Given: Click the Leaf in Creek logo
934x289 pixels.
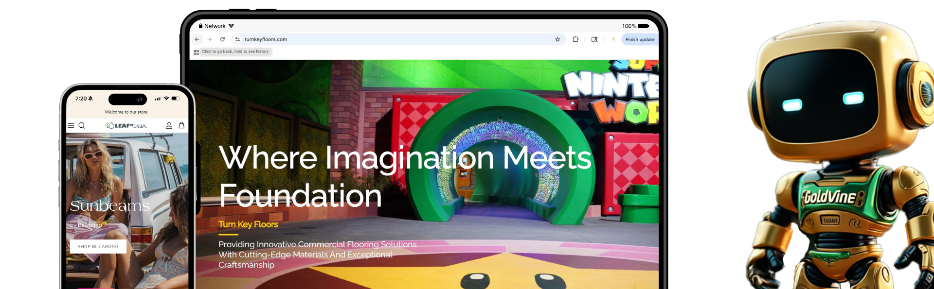Looking at the screenshot, I should [x=126, y=126].
